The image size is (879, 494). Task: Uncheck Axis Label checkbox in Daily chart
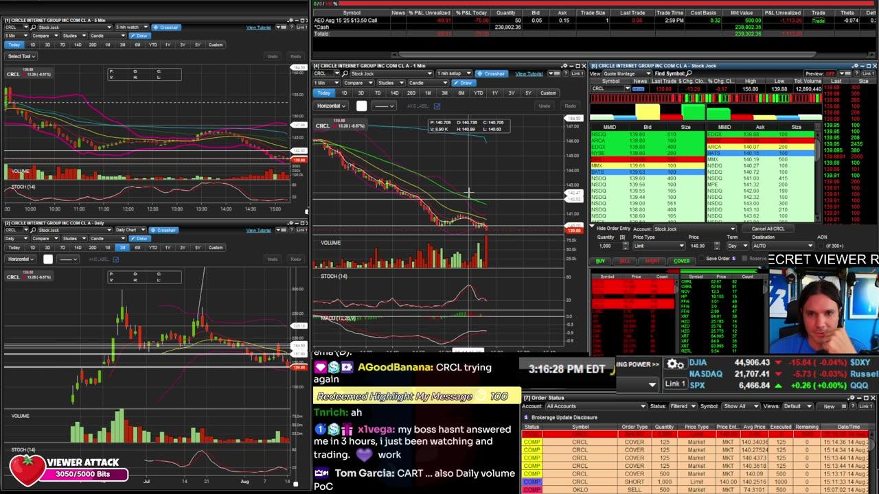coord(116,259)
